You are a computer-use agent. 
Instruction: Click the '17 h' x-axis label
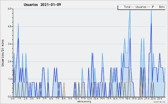(x=121, y=98)
